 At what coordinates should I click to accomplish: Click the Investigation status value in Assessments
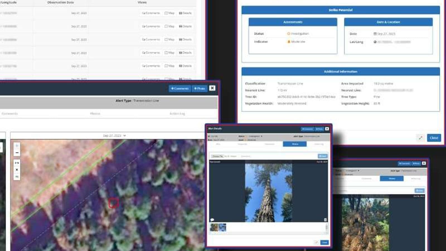(298, 33)
